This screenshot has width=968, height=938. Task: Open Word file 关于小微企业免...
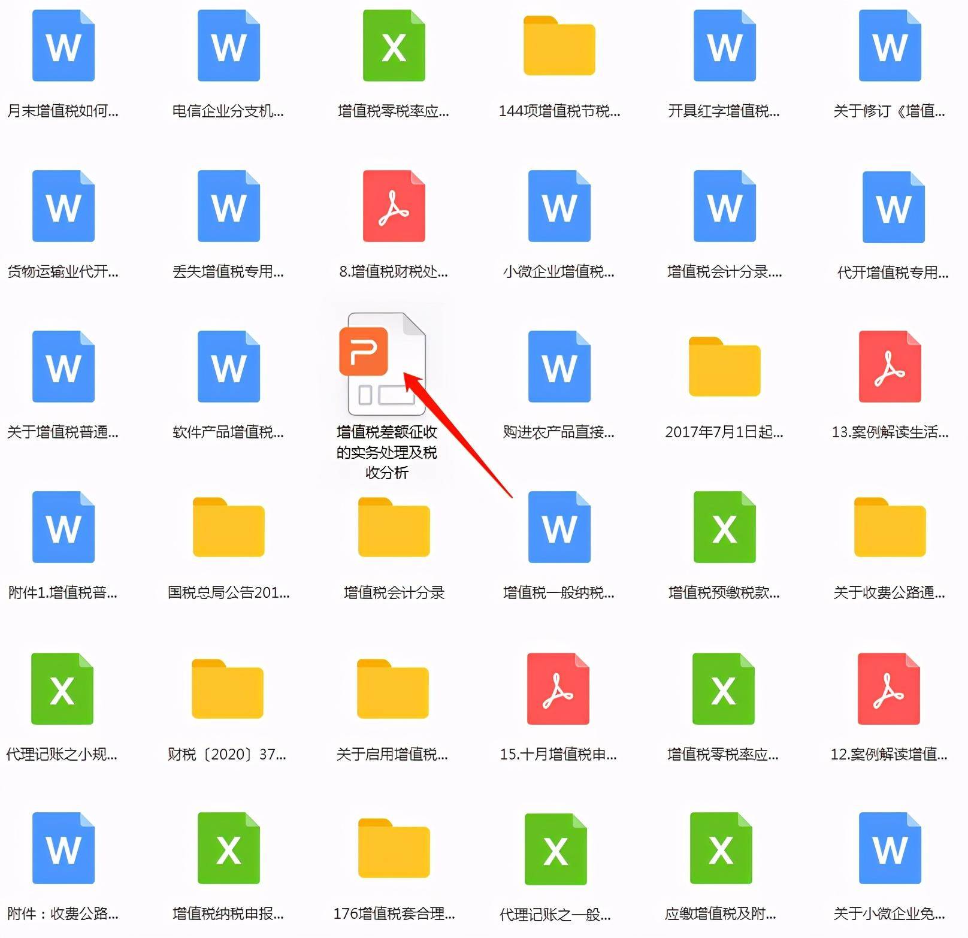890,848
